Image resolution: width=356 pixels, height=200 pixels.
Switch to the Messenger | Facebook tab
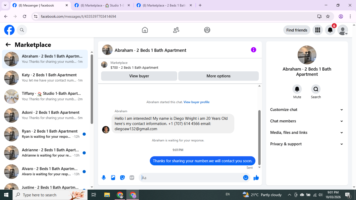40,5
